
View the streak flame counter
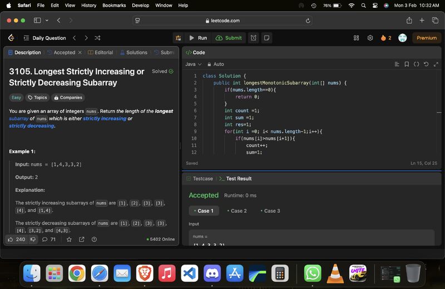point(386,38)
